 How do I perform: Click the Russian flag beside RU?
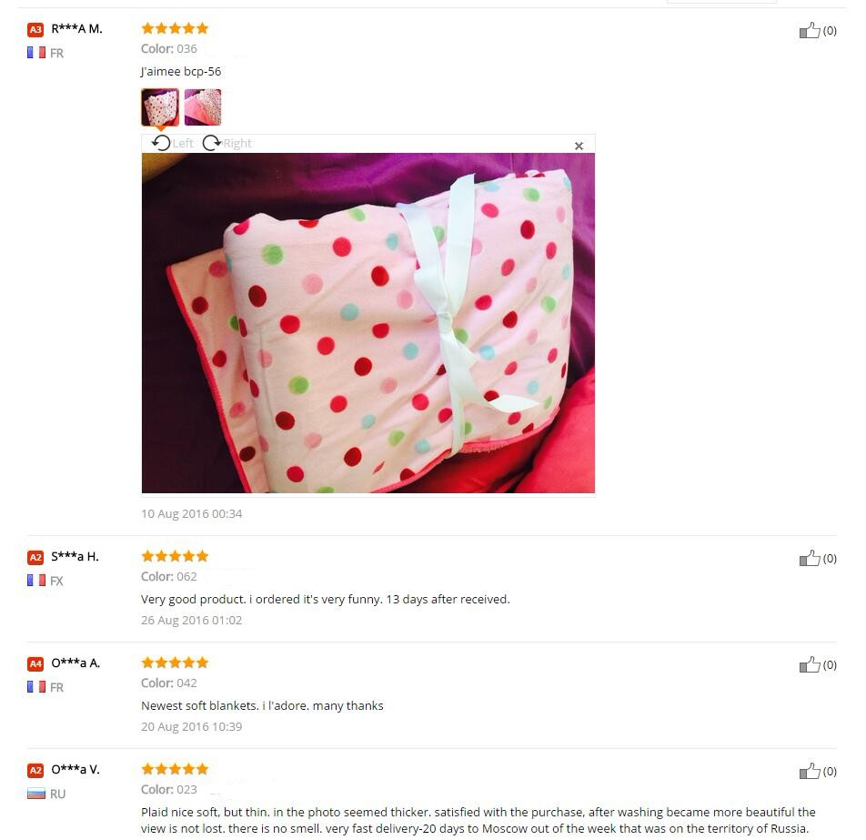[36, 794]
